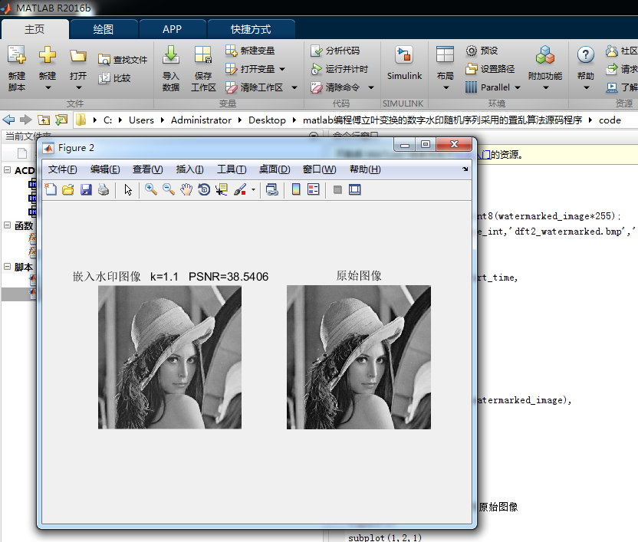Click the up one folder button
This screenshot has height=542, width=638.
tap(44, 120)
